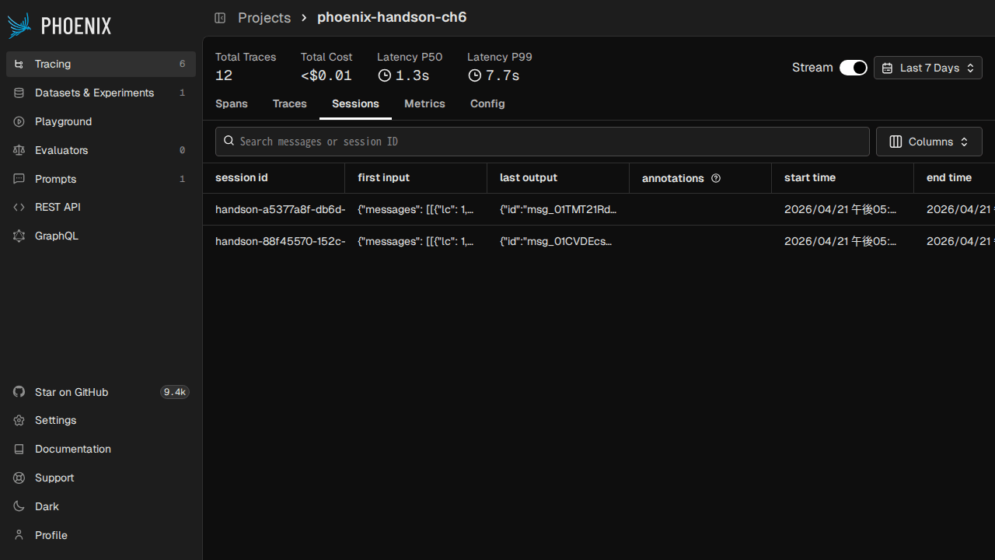Click the Documentation book icon
Image resolution: width=995 pixels, height=560 pixels.
pyautogui.click(x=19, y=450)
